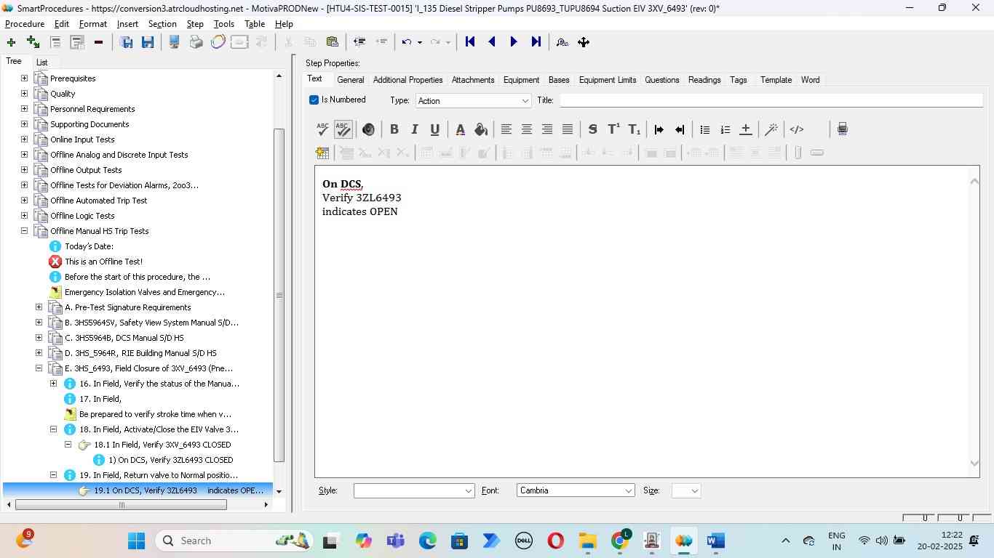Click the insert table icon
This screenshot has width=994, height=558.
point(322,153)
